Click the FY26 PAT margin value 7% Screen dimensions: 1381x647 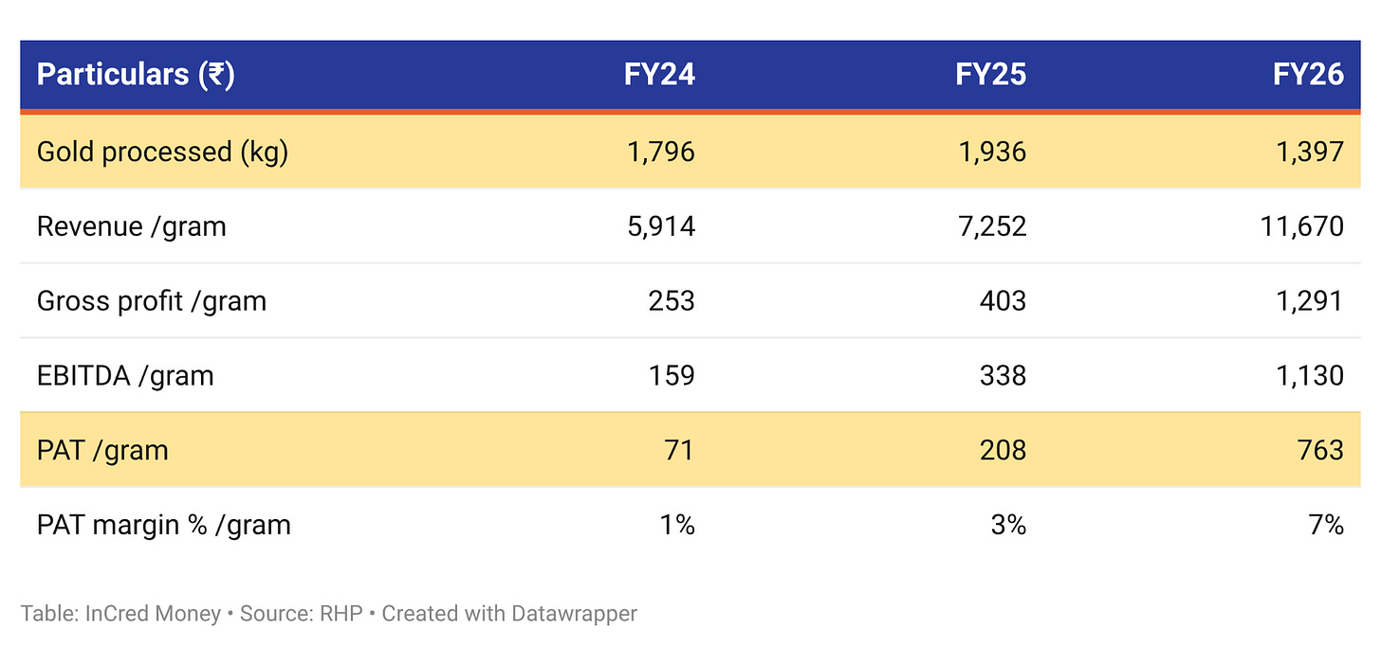coord(1325,525)
